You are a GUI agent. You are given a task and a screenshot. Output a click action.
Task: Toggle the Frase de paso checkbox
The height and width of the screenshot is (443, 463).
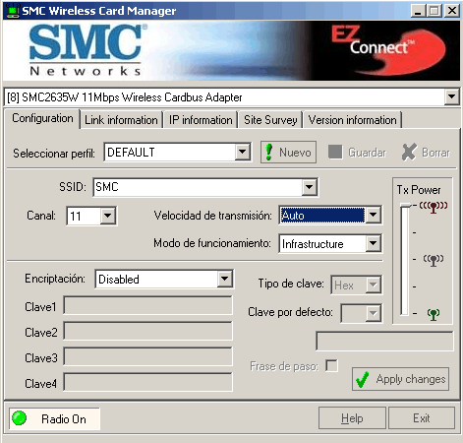pos(331,365)
